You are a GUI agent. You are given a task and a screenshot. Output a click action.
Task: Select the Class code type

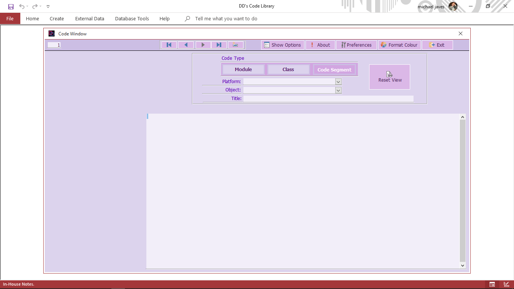pyautogui.click(x=288, y=70)
